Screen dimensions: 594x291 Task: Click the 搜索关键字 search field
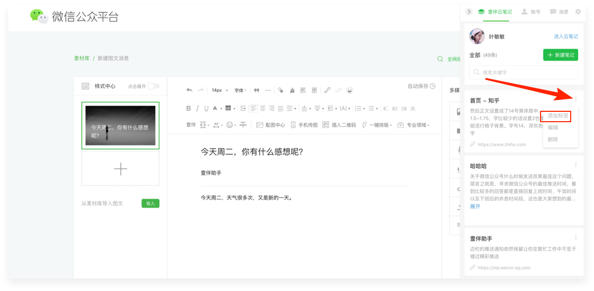pyautogui.click(x=524, y=72)
